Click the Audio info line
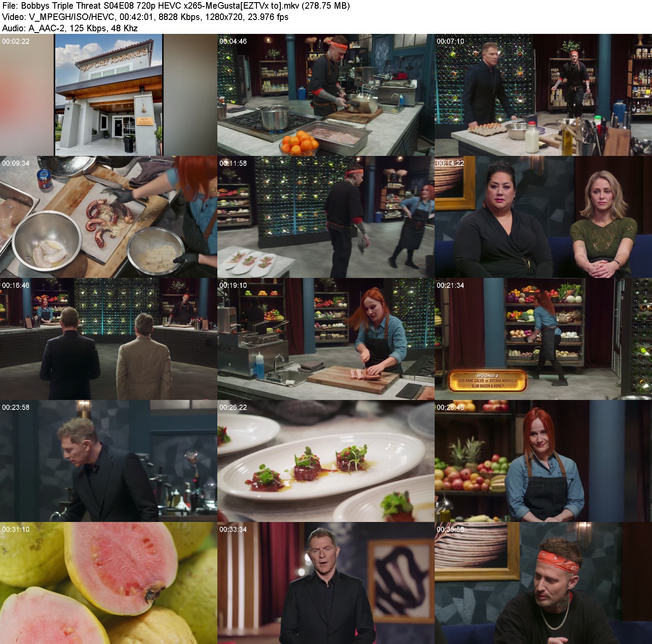 pyautogui.click(x=70, y=28)
